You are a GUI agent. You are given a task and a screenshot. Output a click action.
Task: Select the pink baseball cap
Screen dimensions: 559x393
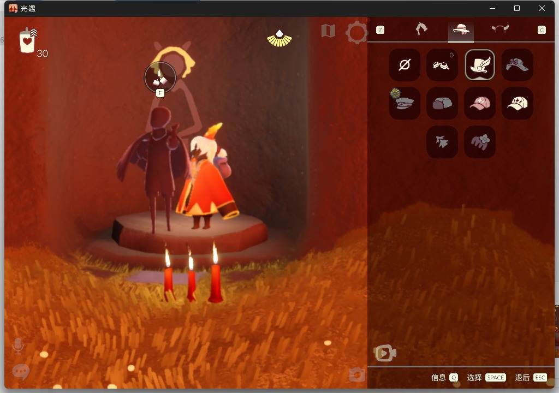pos(480,103)
